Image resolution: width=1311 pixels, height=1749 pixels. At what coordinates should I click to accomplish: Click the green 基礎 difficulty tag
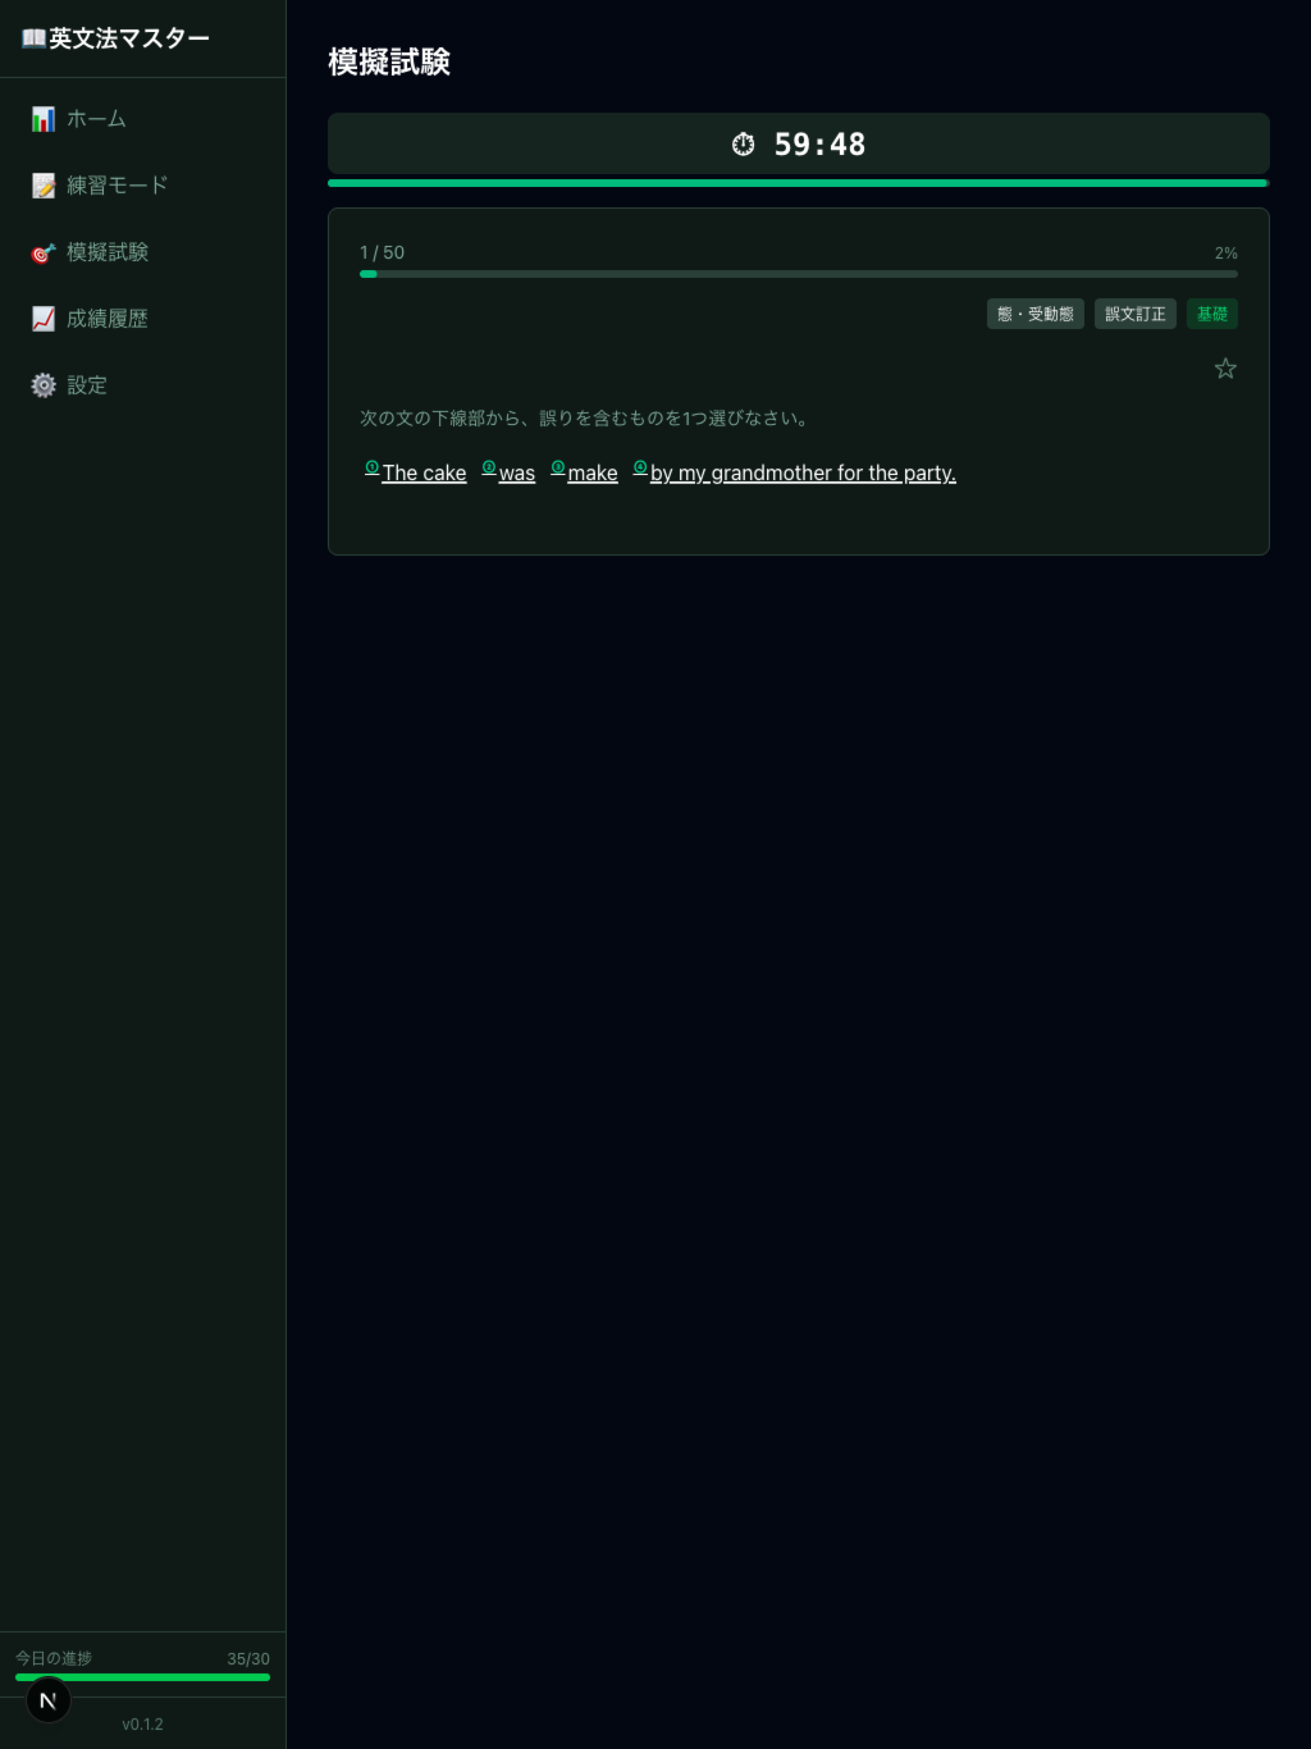1211,314
